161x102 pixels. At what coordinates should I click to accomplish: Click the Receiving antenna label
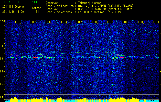coord(59,12)
